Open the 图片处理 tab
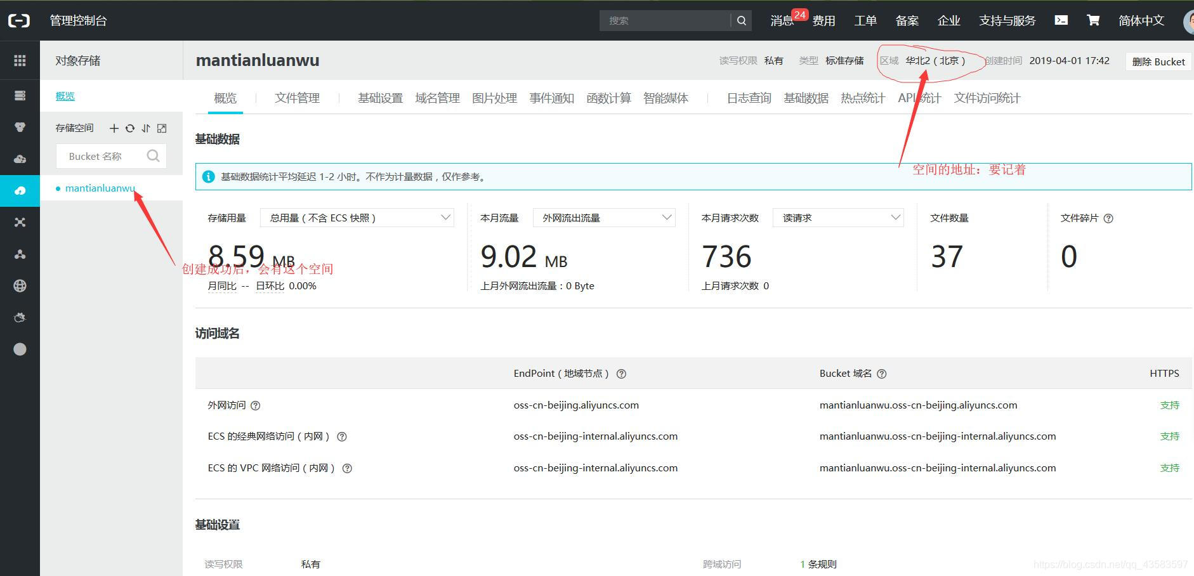 [x=494, y=98]
